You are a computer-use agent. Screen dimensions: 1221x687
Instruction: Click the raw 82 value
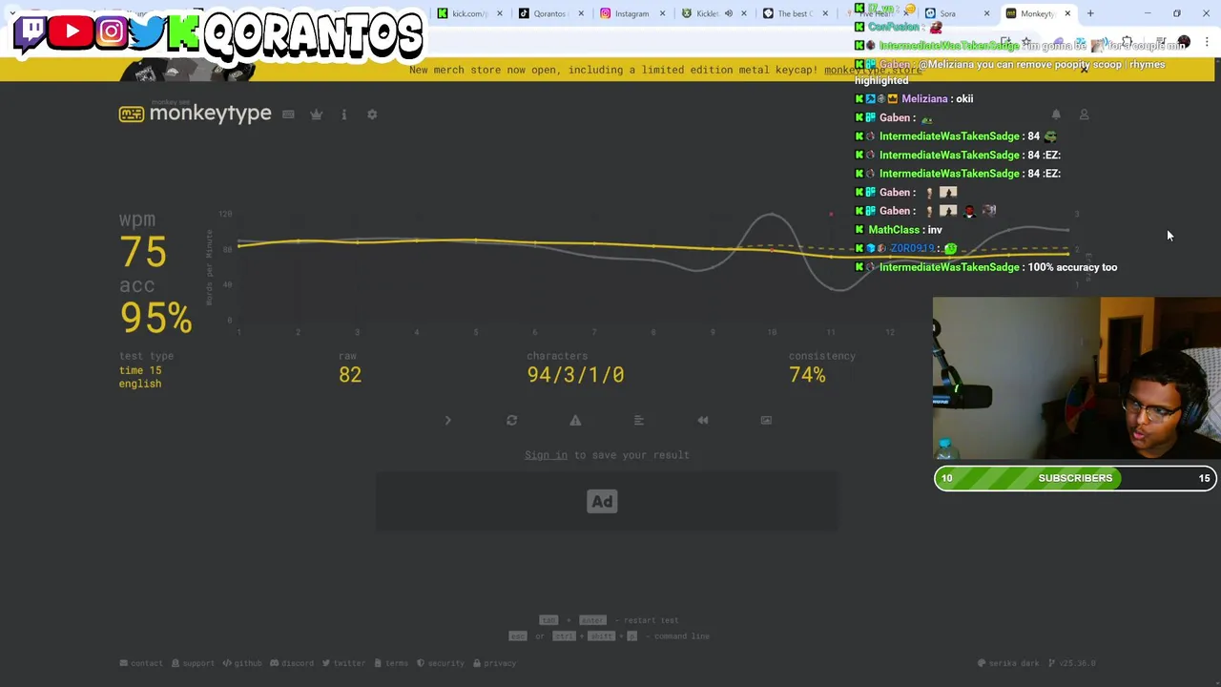(x=350, y=375)
